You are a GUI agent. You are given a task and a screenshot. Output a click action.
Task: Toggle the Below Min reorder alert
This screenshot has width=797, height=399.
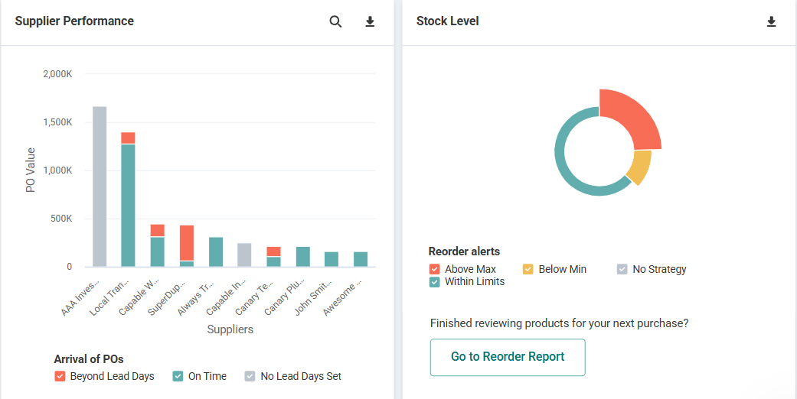[x=528, y=269]
